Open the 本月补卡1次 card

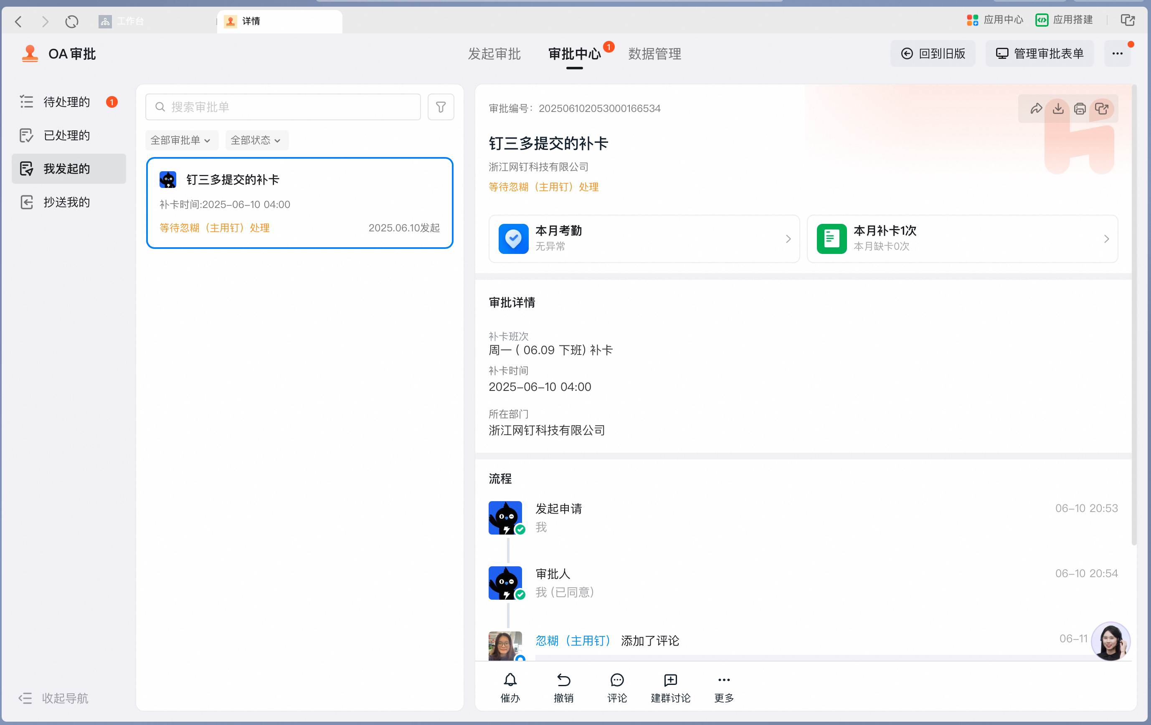click(x=962, y=238)
